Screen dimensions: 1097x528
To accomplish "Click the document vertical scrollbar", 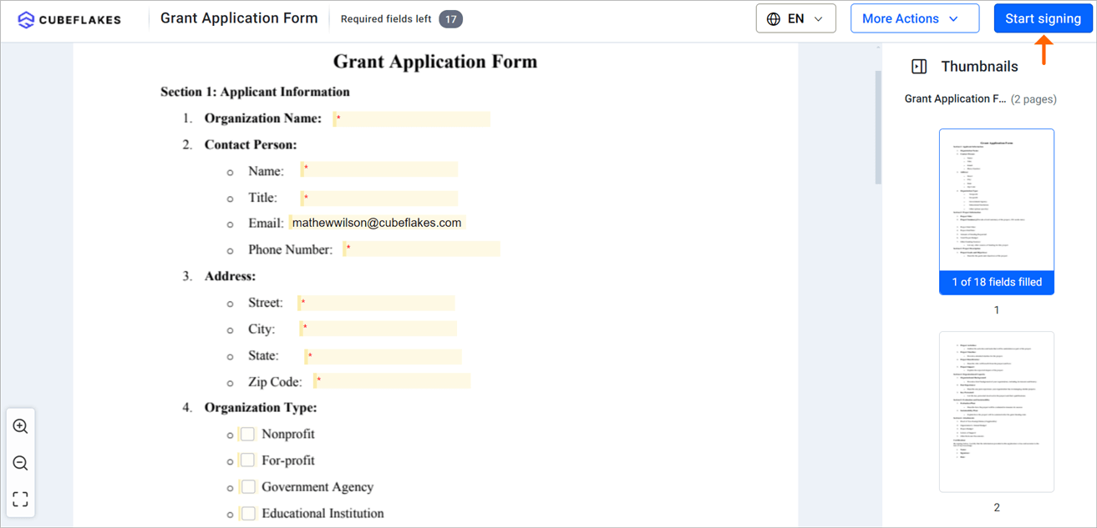I will tap(878, 127).
